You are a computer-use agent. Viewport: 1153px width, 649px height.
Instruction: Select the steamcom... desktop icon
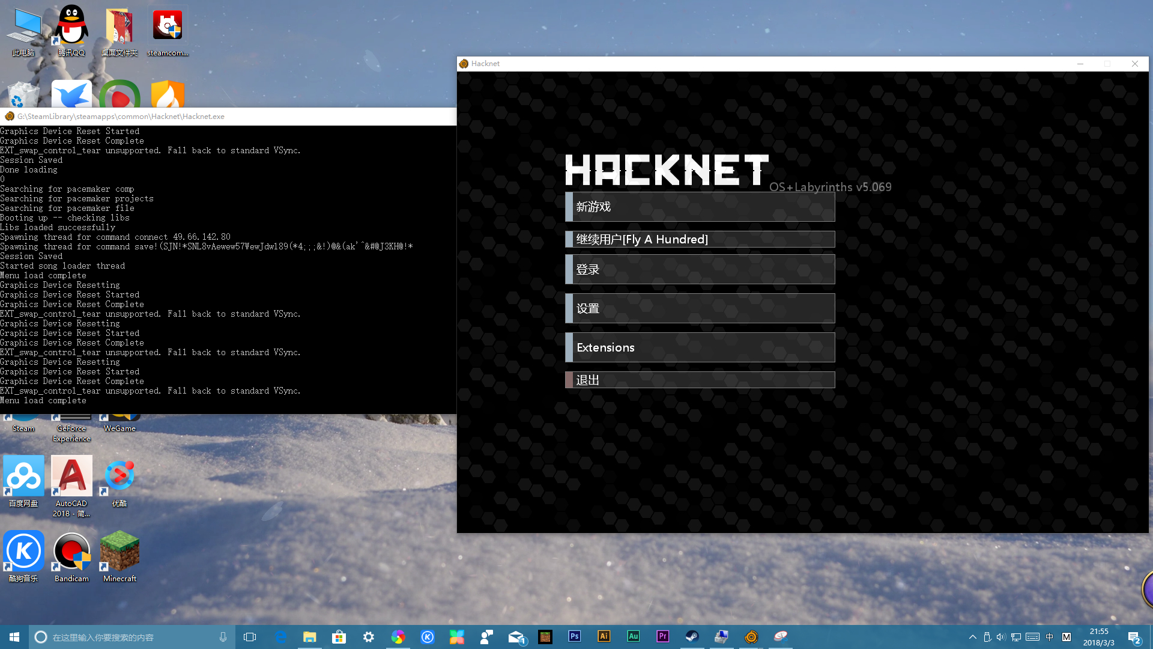tap(168, 31)
